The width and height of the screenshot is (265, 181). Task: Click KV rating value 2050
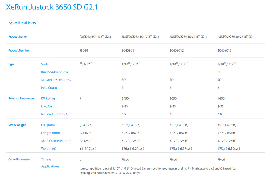173,99
